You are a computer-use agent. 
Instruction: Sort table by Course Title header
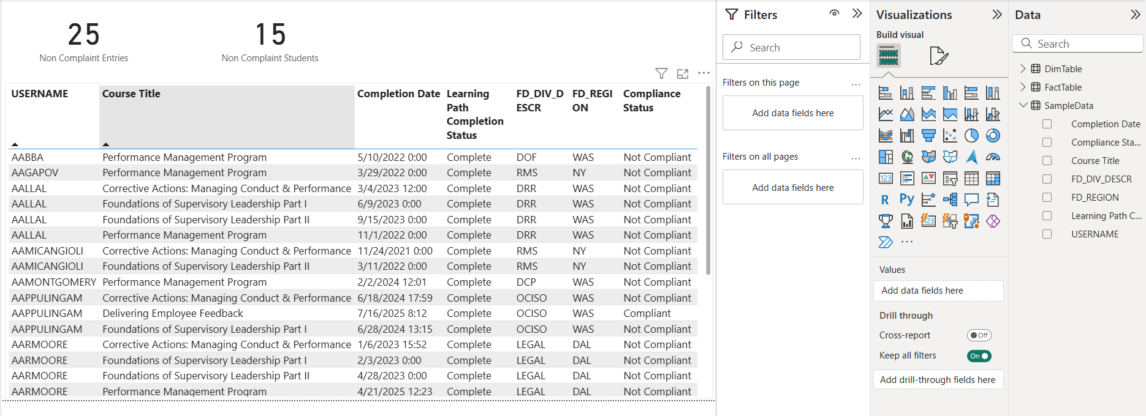click(x=131, y=94)
